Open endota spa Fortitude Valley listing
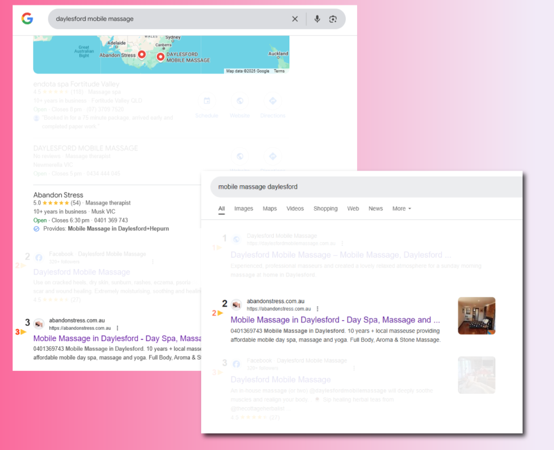The width and height of the screenshot is (554, 450). [x=76, y=84]
